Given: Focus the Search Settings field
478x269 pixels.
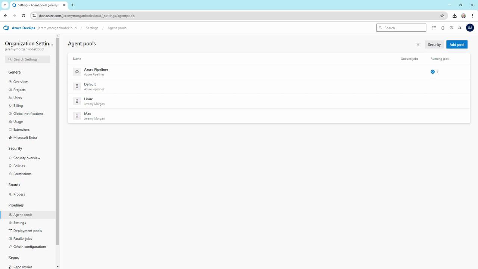Looking at the screenshot, I should pos(28,59).
